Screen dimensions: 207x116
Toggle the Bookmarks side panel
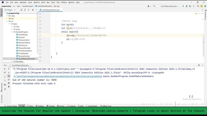pyautogui.click(x=1, y=87)
